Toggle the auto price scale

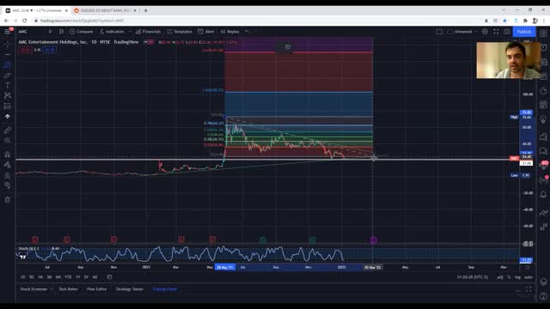(x=529, y=277)
